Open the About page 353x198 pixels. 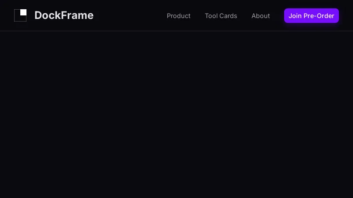click(261, 16)
